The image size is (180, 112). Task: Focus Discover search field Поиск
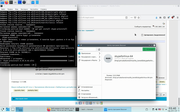click(87, 49)
